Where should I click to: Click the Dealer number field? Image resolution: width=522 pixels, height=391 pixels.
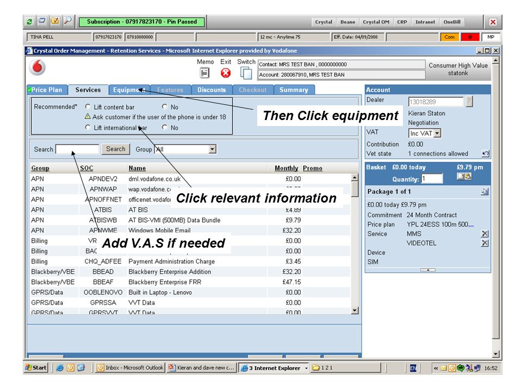436,102
